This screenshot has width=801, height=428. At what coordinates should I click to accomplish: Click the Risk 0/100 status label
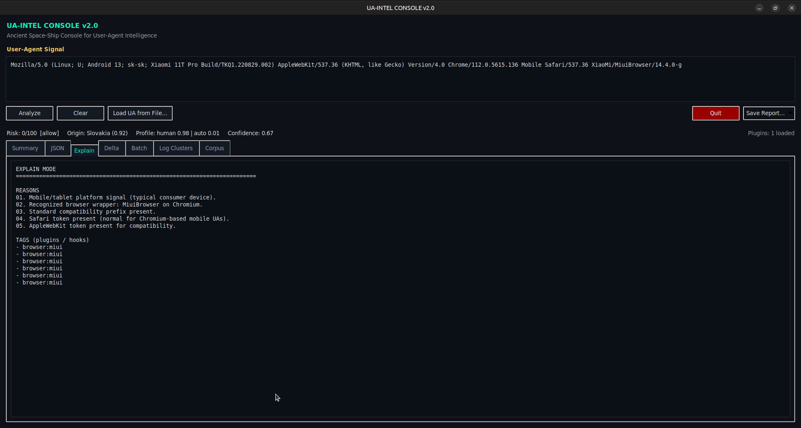(x=33, y=133)
